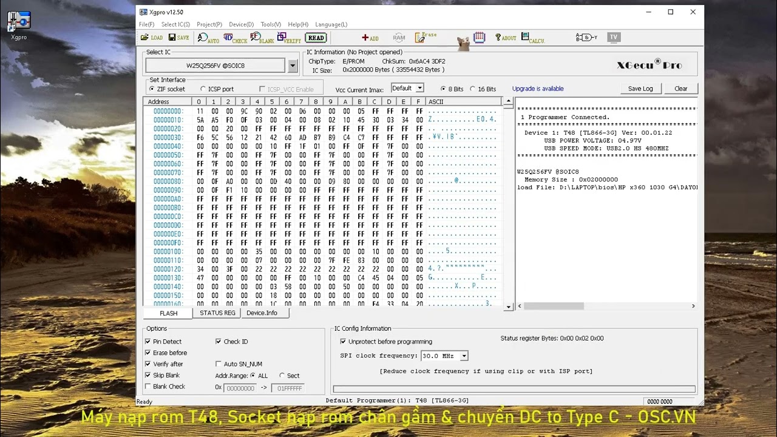Viewport: 777px width, 437px height.
Task: Switch to the FLASH tab
Action: pyautogui.click(x=168, y=313)
